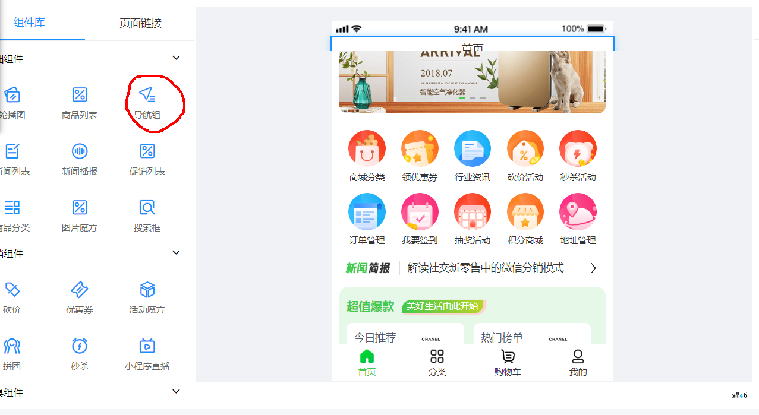The height and width of the screenshot is (415, 759).
Task: Open the news headline arrow in 新闻简报
Action: pyautogui.click(x=593, y=268)
